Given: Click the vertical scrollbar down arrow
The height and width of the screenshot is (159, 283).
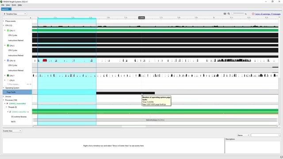Looking at the screenshot, I should [279, 124].
